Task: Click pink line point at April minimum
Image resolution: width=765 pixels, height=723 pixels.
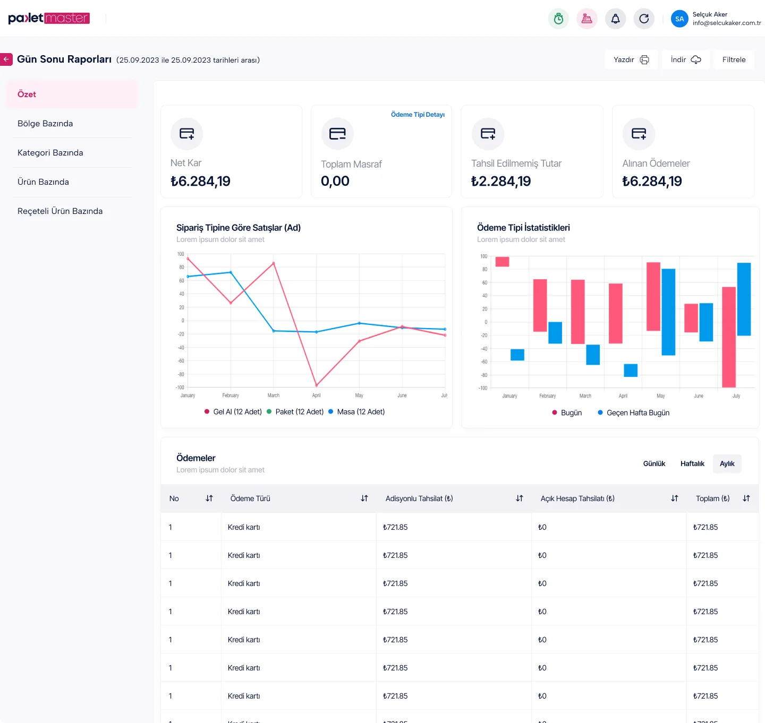Action: pos(317,385)
